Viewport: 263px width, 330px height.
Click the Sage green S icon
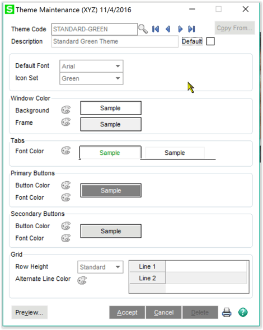[10, 10]
